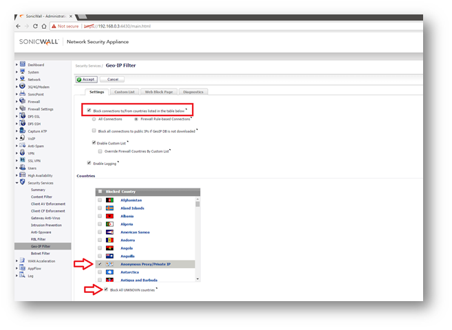Click the browser back arrow
Viewport: 452px width, 330px height.
18,26
